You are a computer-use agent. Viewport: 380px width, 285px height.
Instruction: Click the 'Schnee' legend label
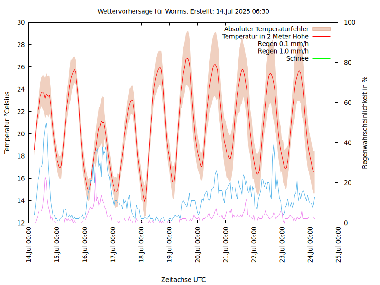pos(297,58)
